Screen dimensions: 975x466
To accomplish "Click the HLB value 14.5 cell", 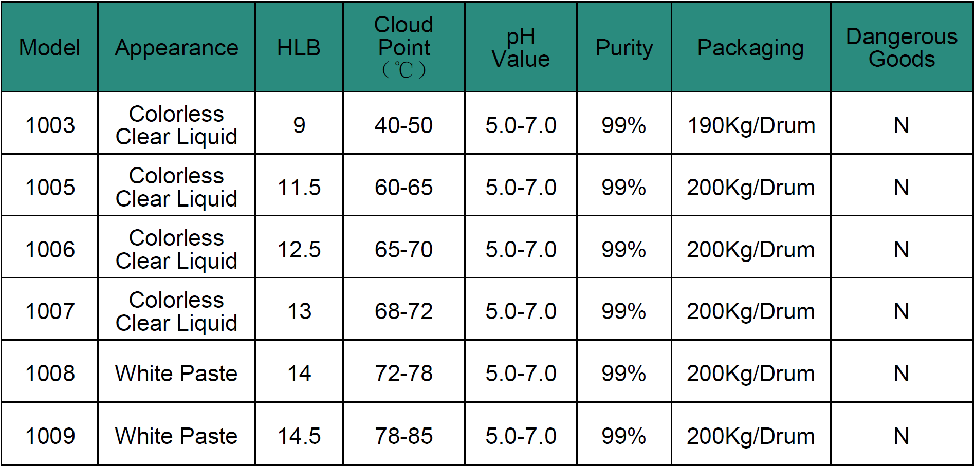I will 299,434.
